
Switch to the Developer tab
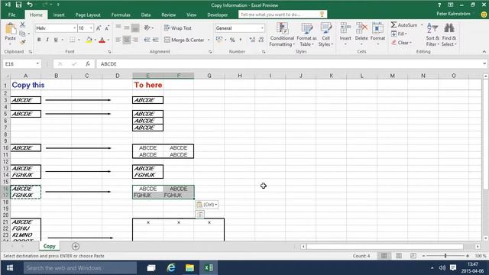click(217, 15)
